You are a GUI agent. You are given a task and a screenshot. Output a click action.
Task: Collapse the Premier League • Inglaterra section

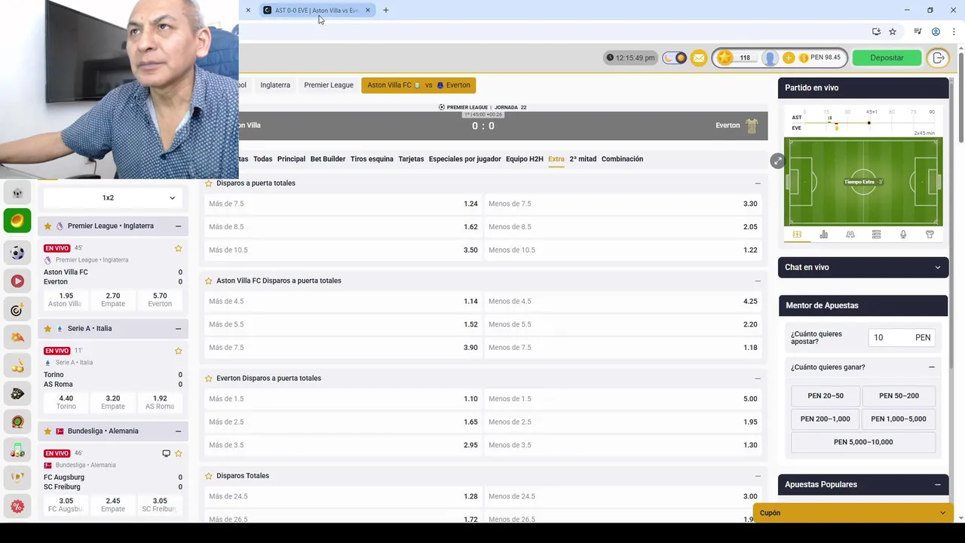tap(178, 226)
